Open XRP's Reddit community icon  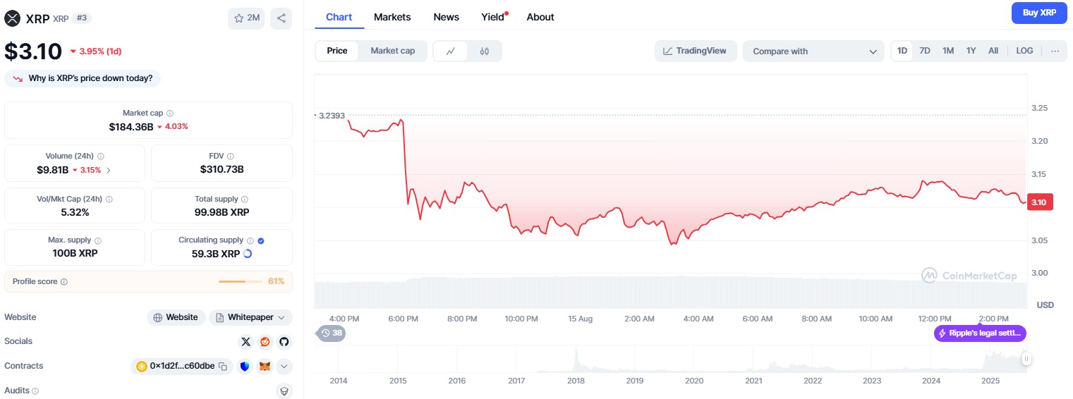pos(265,342)
